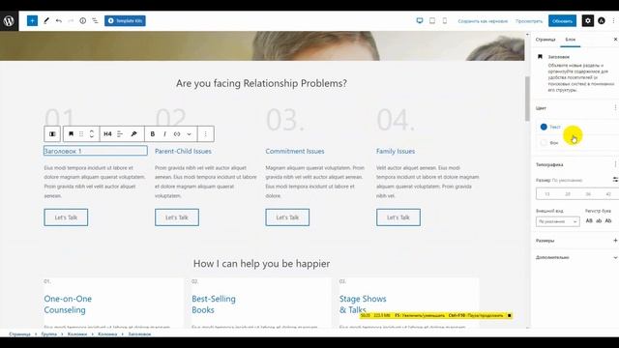Click the selected heading text field
Viewport: 619px width, 348px height.
tap(96, 151)
